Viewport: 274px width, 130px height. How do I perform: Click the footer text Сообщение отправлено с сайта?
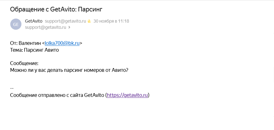pyautogui.click(x=46, y=95)
